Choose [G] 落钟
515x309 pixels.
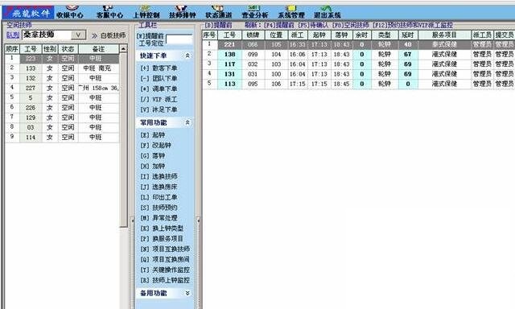tap(153, 155)
